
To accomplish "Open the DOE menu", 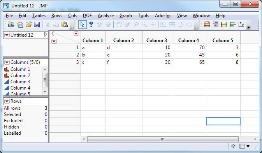I will click(87, 16).
